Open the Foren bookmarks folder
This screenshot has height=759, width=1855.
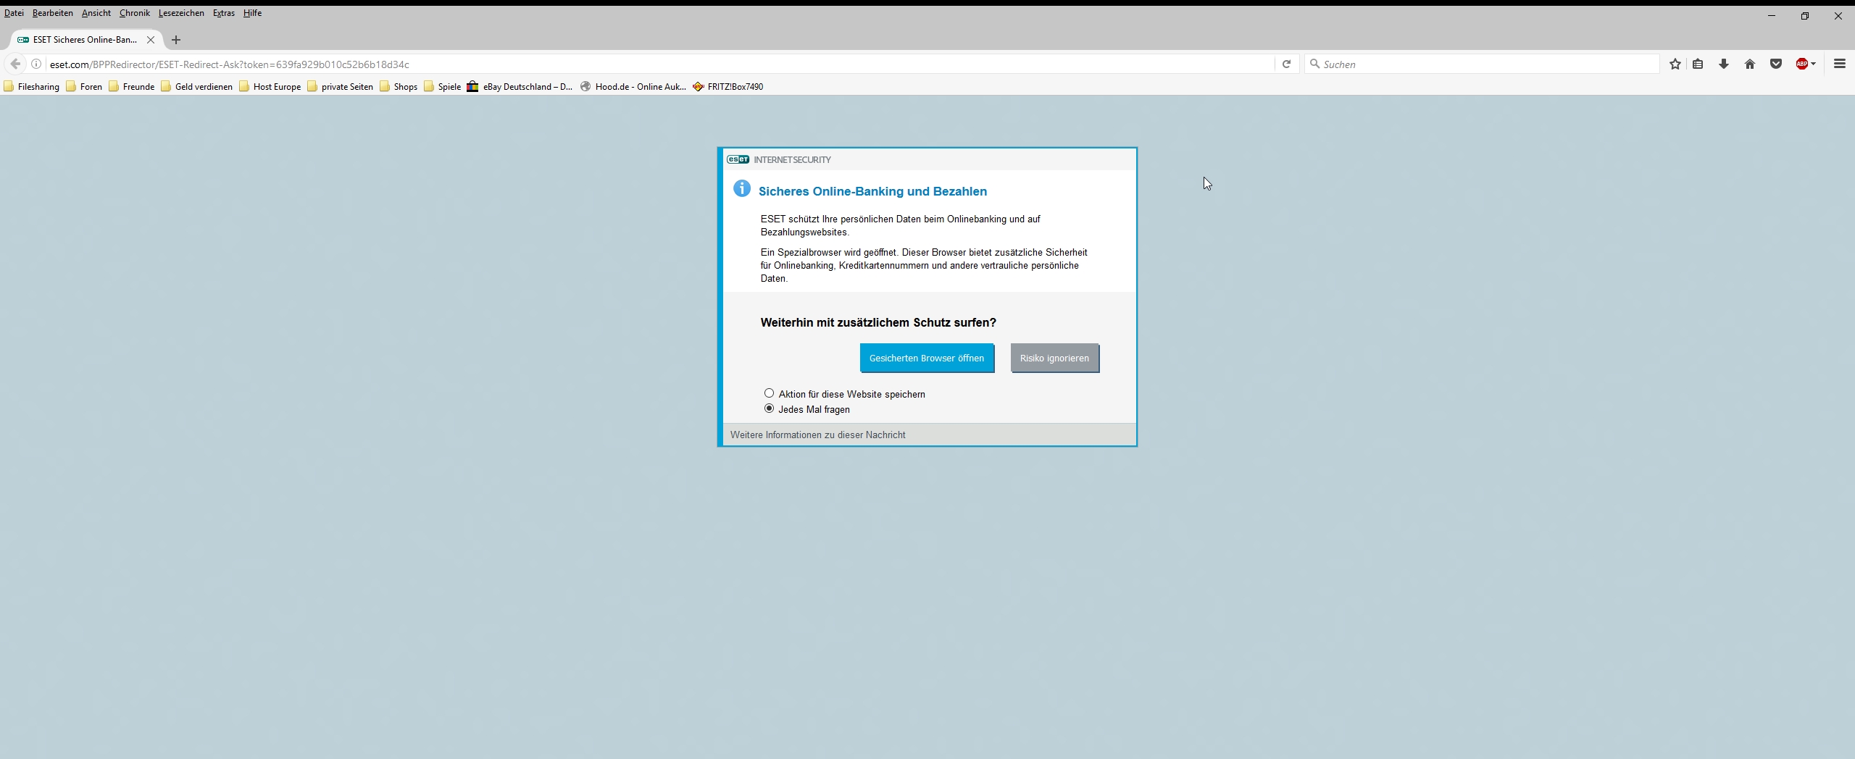(84, 86)
